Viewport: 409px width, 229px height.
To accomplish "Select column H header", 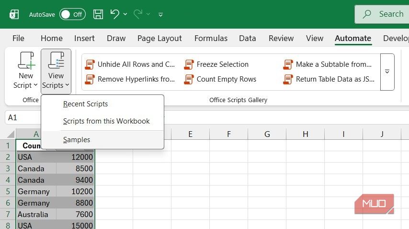I will pyautogui.click(x=306, y=134).
